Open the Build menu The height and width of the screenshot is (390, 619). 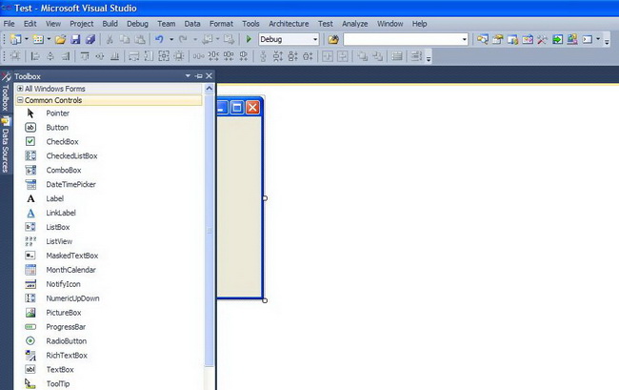click(x=110, y=24)
